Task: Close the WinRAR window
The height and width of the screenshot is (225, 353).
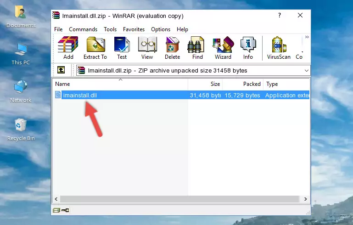Action: (300, 15)
